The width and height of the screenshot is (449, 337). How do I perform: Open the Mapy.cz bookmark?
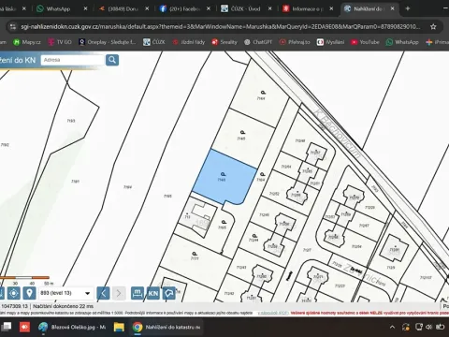click(x=27, y=42)
